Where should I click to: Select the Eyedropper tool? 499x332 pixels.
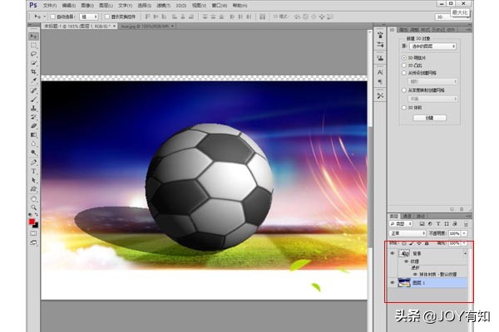[33, 81]
